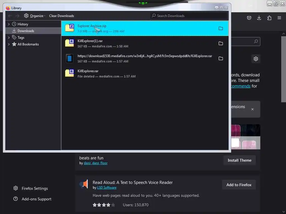This screenshot has height=214, width=286.
Task: Click the Firefox icon in Library title bar
Action: 8,8
